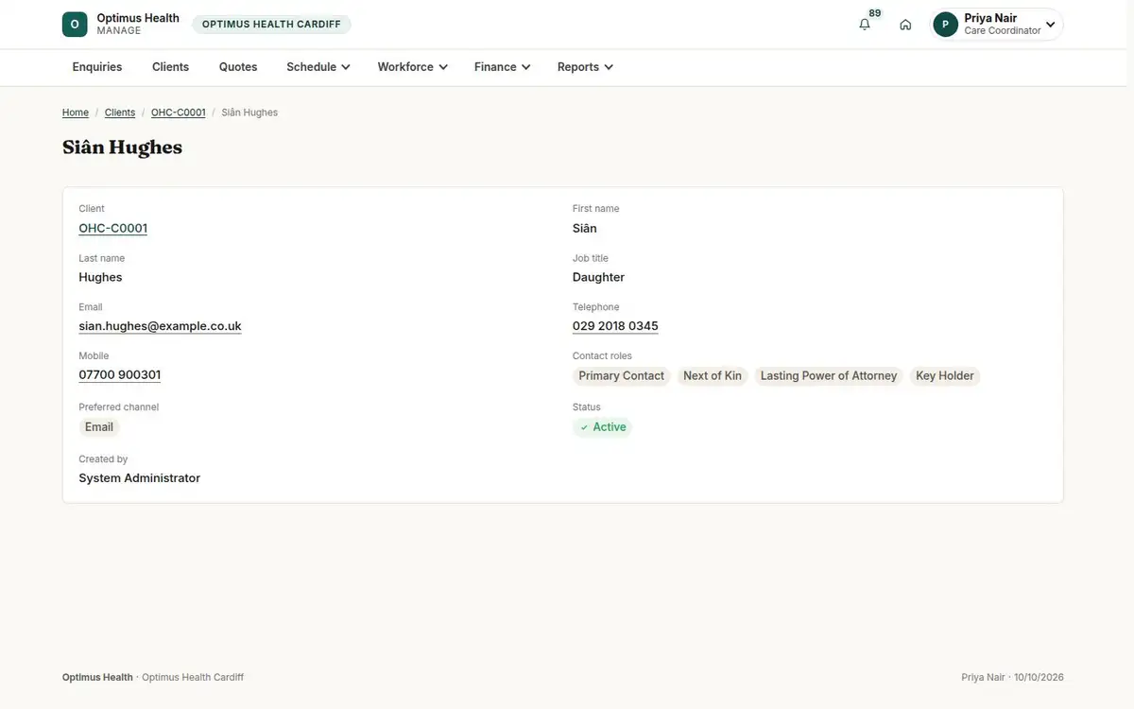1134x709 pixels.
Task: Select the last name value Hughes
Action: (100, 277)
